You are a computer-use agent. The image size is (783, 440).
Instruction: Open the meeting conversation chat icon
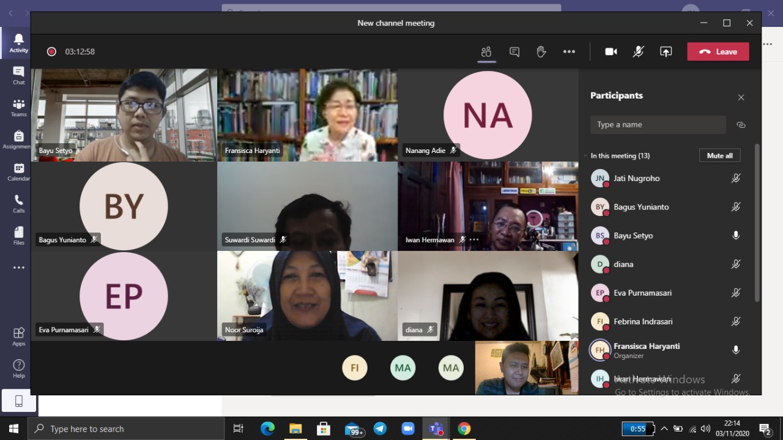[514, 52]
